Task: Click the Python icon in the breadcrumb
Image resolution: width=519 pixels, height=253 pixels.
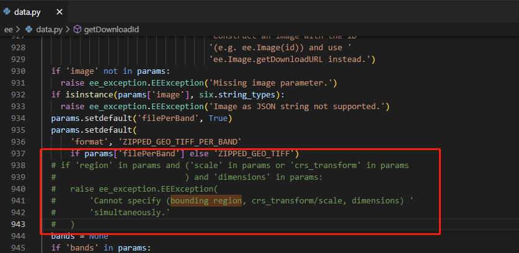Action: pyautogui.click(x=29, y=30)
